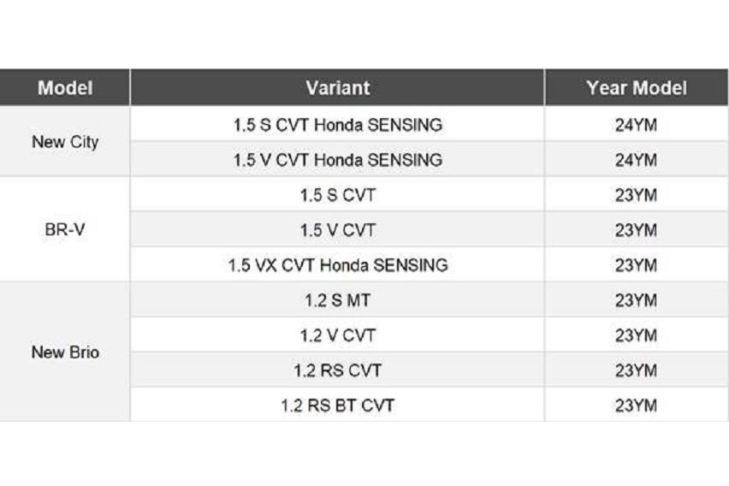The width and height of the screenshot is (729, 486).
Task: Click the 1.5 V CVT Honda SENSING variant
Action: (x=337, y=160)
